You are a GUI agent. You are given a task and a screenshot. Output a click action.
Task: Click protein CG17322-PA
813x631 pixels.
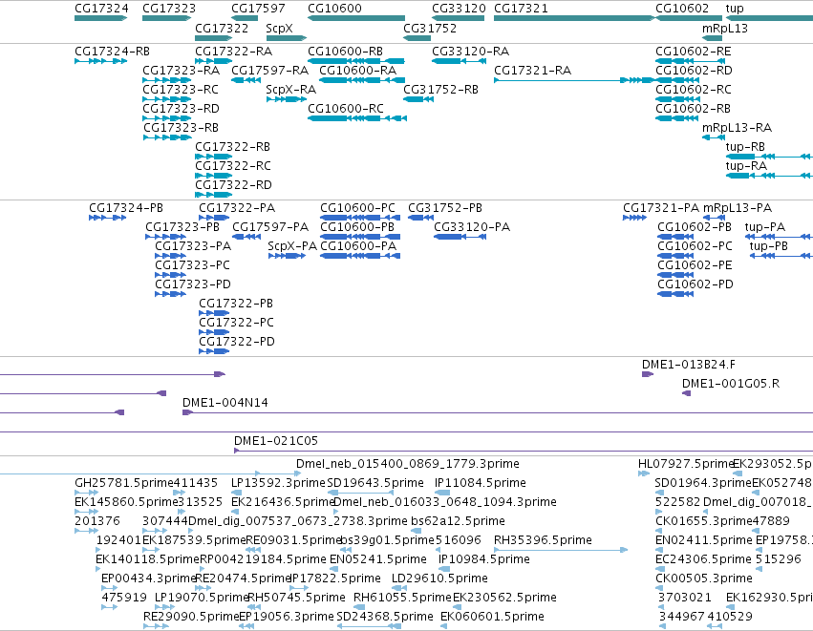(237, 208)
